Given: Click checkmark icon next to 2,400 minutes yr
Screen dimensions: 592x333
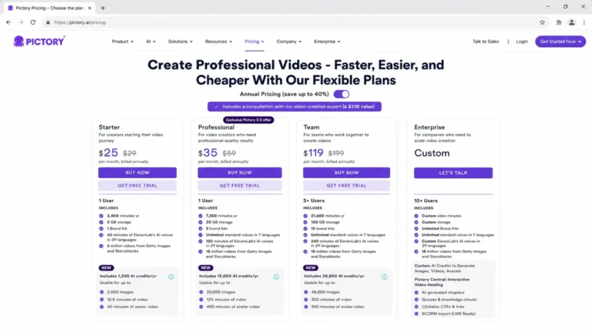Looking at the screenshot, I should pyautogui.click(x=101, y=216).
